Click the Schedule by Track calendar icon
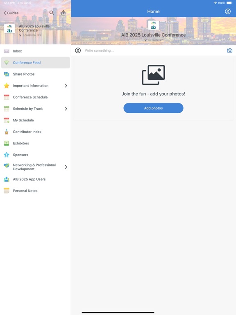This screenshot has height=315, width=236. pyautogui.click(x=7, y=109)
